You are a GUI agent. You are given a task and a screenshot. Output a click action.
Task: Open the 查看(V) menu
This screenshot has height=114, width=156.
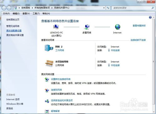(x=26, y=14)
